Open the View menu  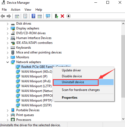coord(28,10)
